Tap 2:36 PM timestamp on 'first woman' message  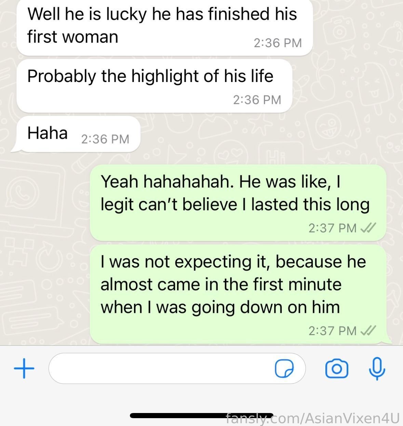pos(278,43)
